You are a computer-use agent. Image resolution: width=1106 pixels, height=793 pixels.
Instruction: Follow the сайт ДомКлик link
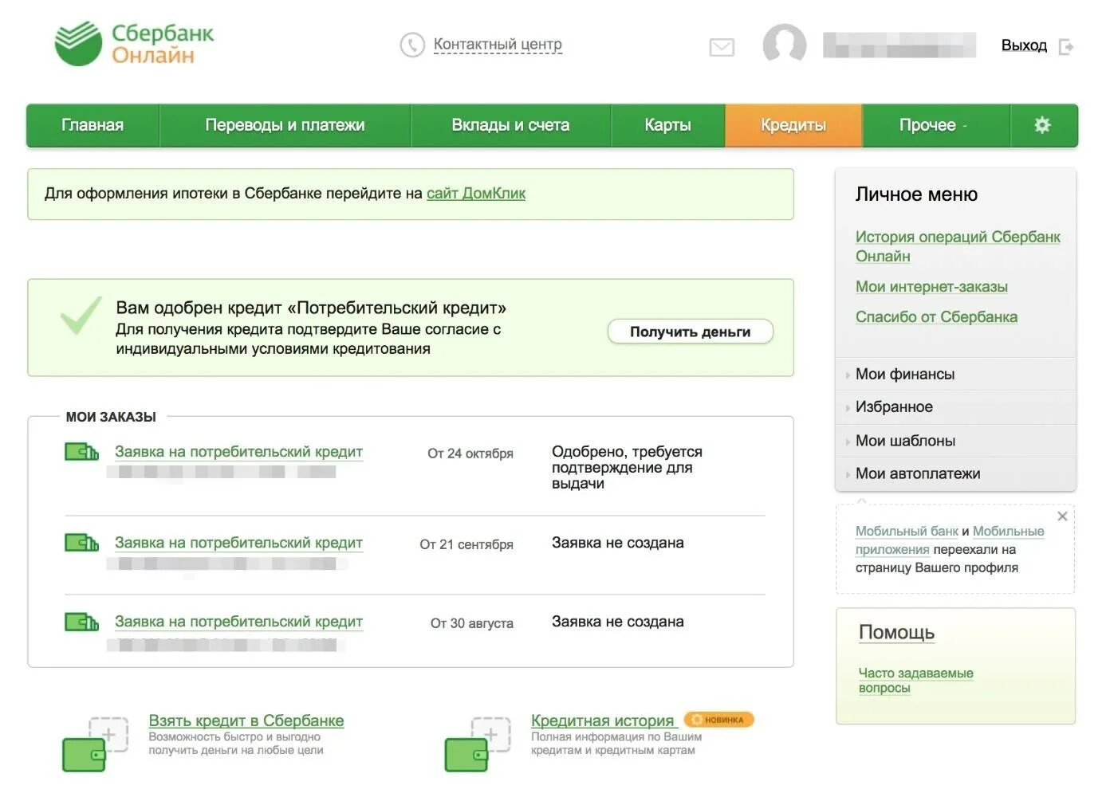476,194
